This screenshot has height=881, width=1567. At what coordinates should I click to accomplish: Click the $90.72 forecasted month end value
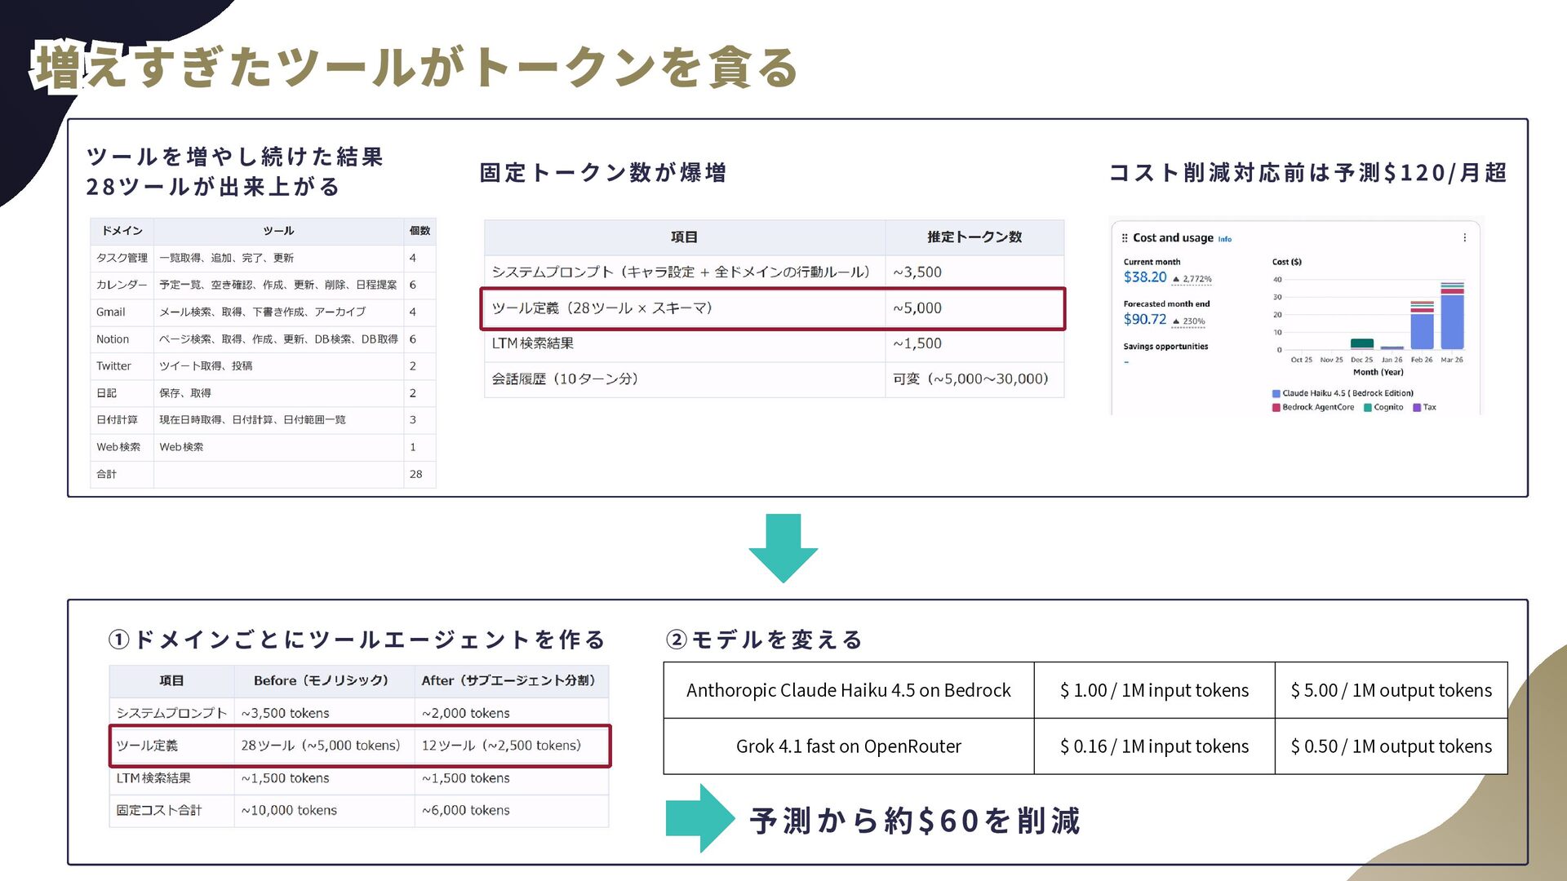tap(1145, 320)
